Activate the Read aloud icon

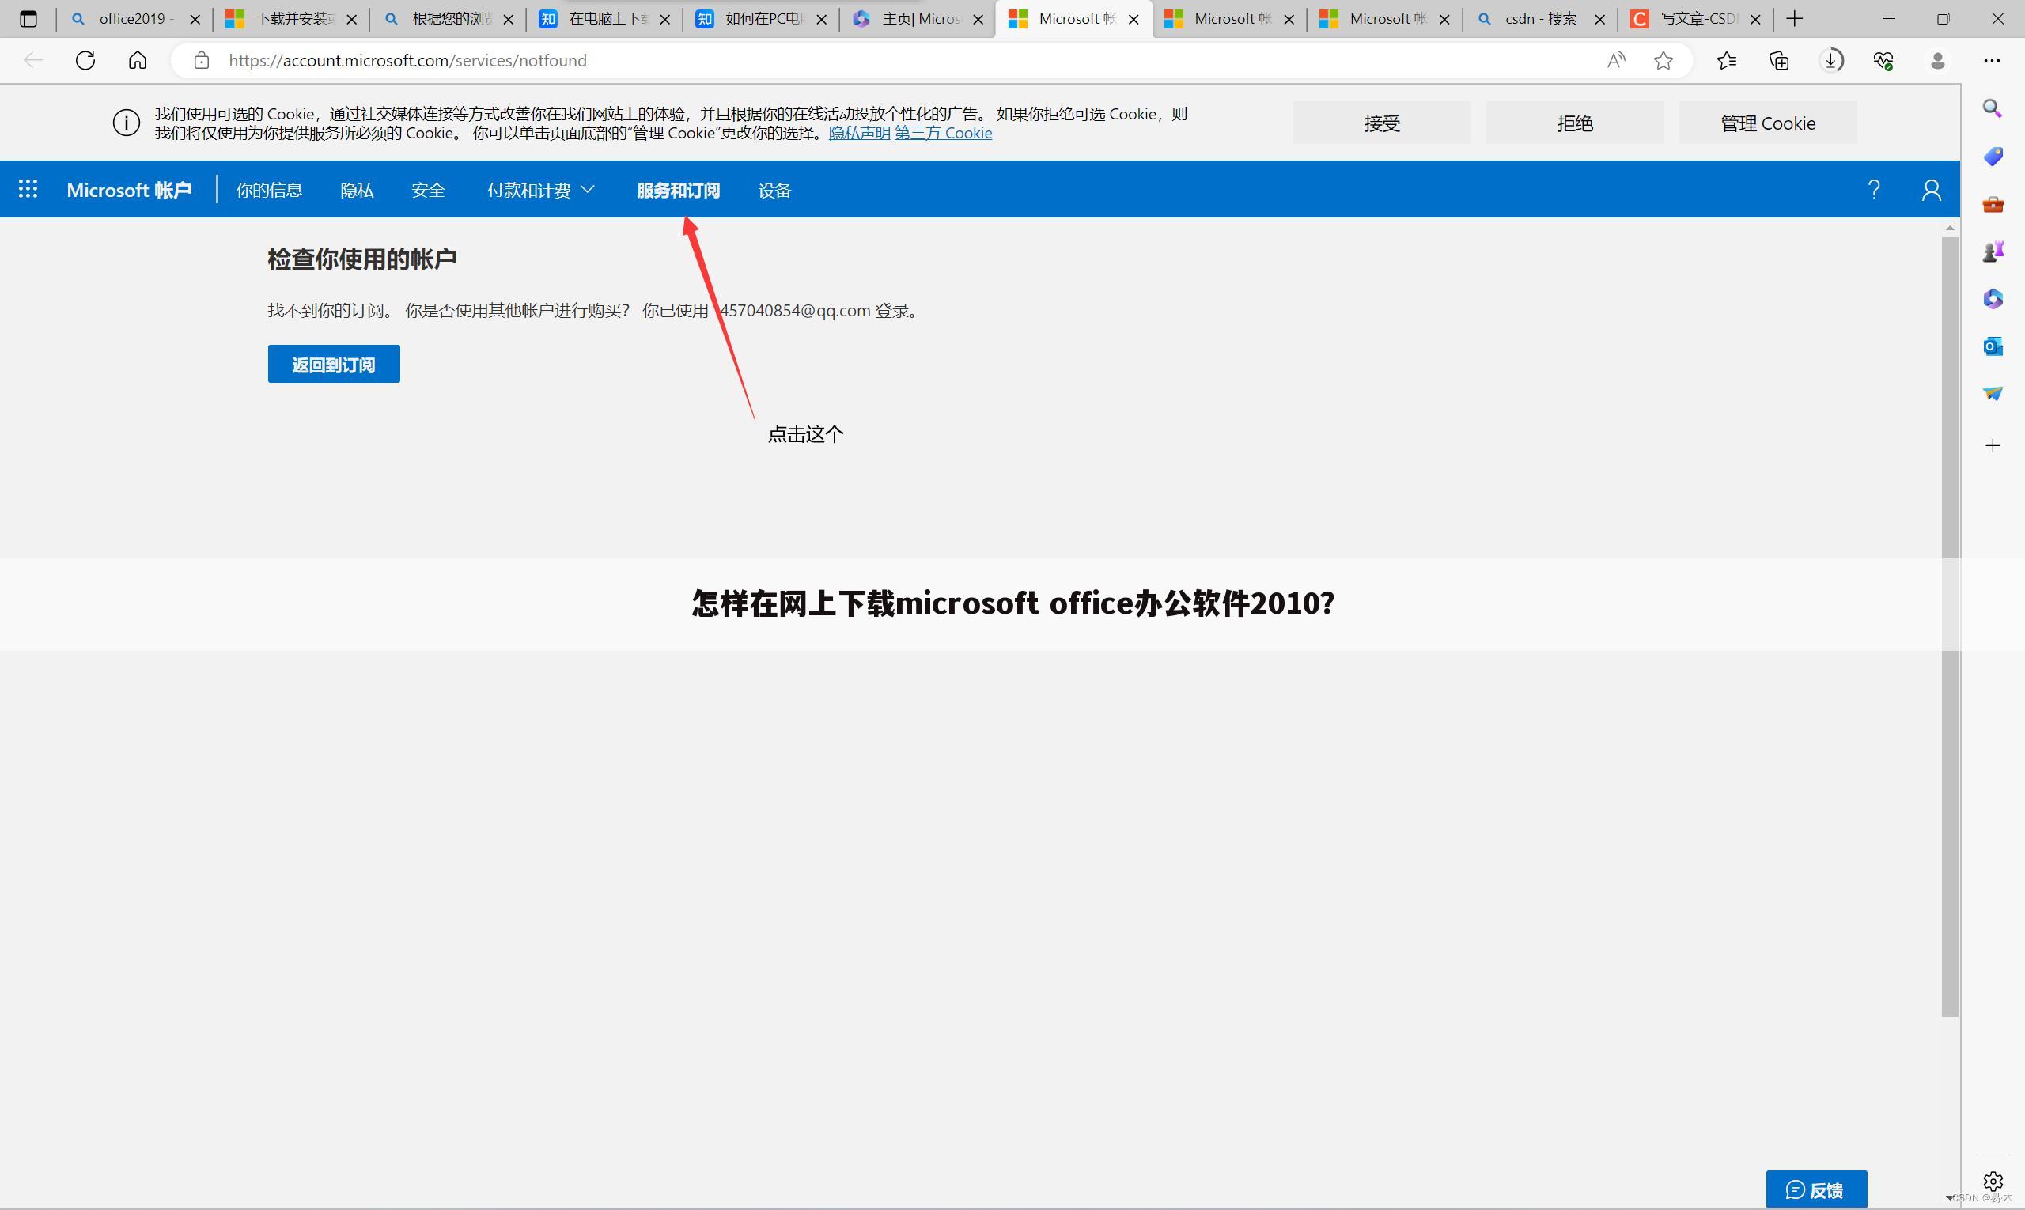[1615, 60]
